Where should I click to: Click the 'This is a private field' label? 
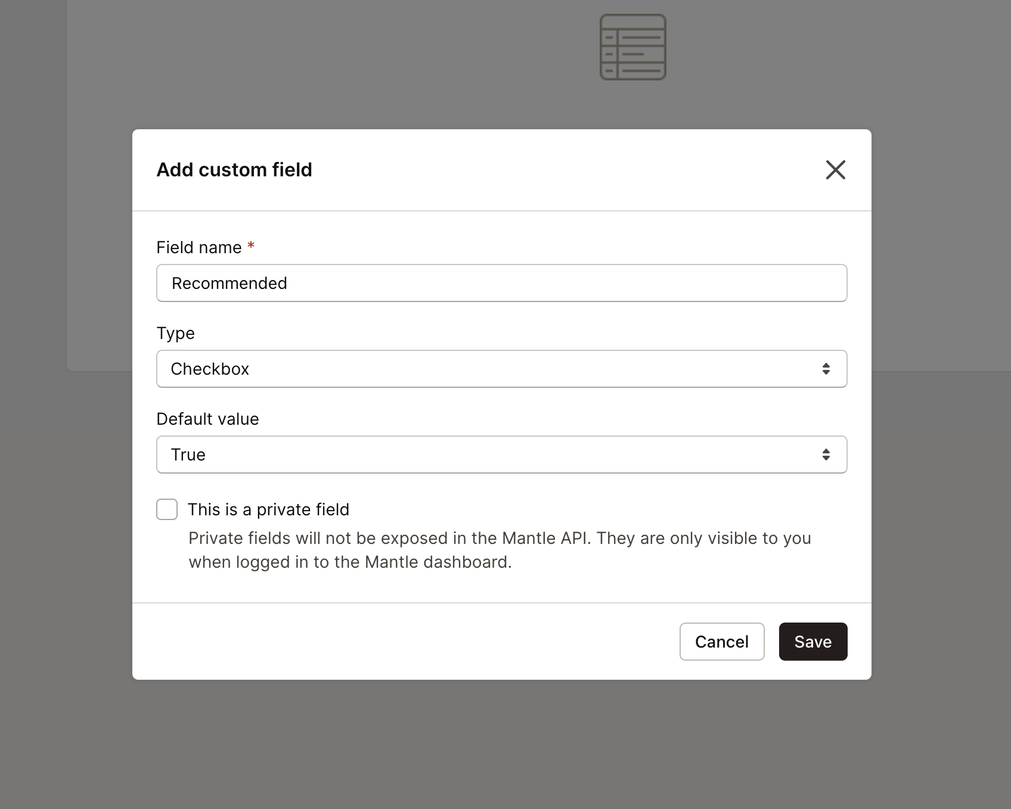pyautogui.click(x=269, y=509)
